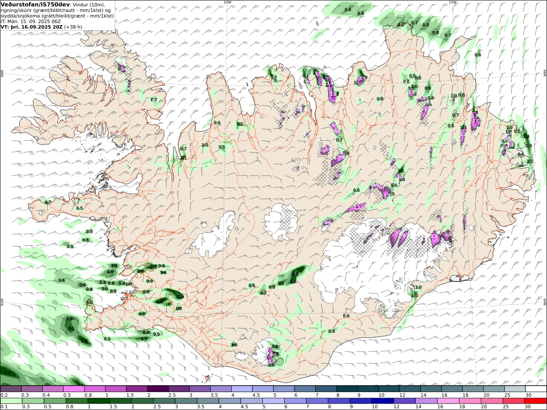The image size is (547, 410).
Task: Click the '2.1' rain value in western fjord
Action: [x=183, y=158]
